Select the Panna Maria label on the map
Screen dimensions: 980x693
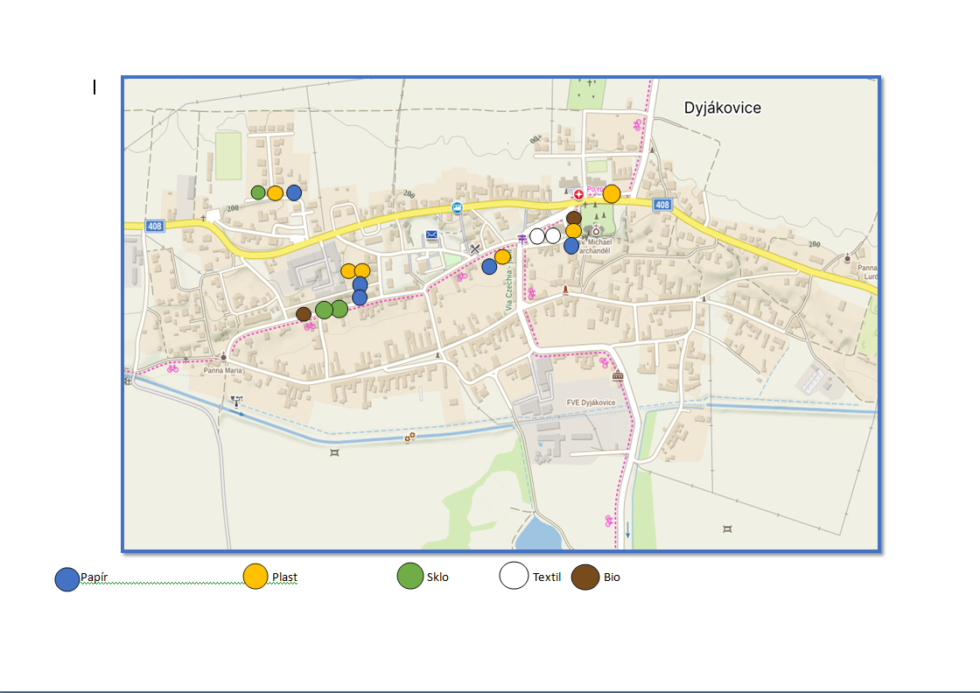click(222, 370)
